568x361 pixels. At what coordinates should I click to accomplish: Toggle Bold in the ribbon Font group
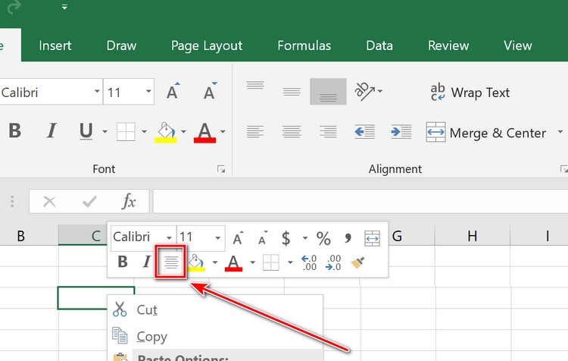[x=15, y=130]
